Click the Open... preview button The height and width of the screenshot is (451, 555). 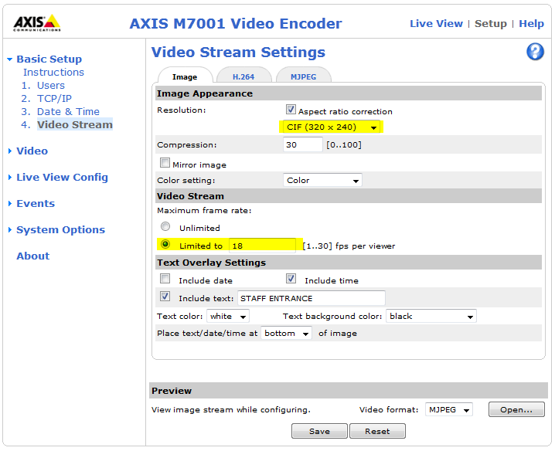[516, 410]
